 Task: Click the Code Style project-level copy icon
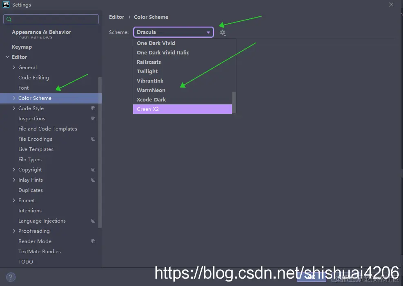click(x=93, y=108)
